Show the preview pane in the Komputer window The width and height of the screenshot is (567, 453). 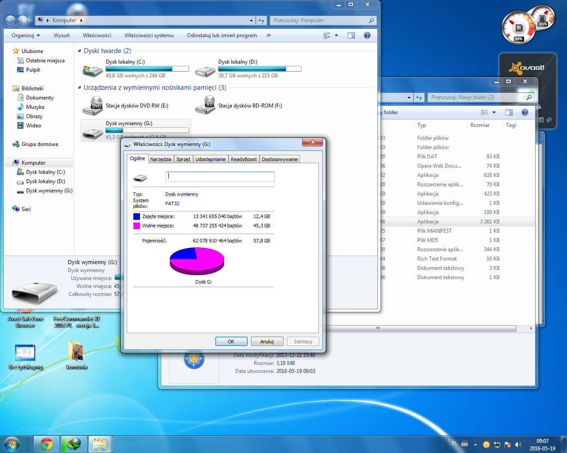click(x=351, y=35)
